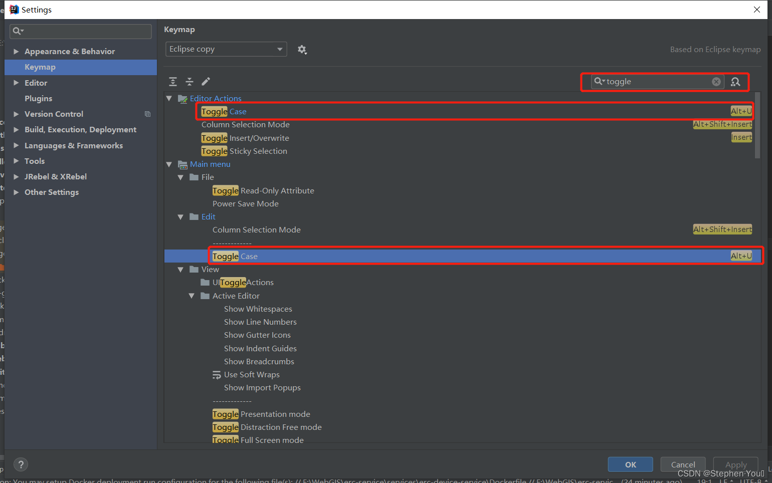
Task: Select Show Import Popups action
Action: pos(262,388)
